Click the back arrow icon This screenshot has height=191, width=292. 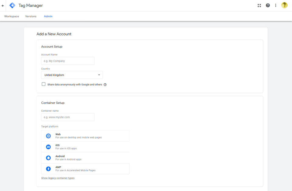[x=3, y=5]
